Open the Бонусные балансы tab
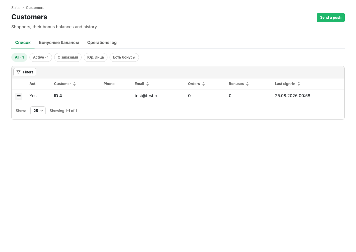 tap(59, 42)
